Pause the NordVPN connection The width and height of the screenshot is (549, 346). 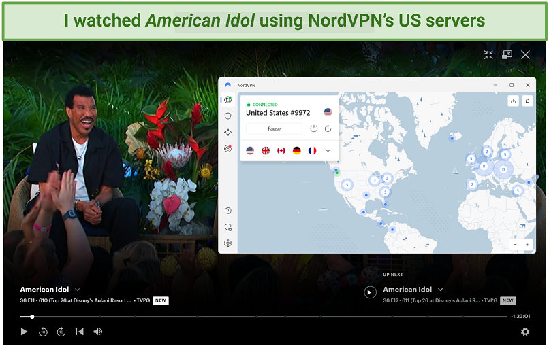coord(274,128)
